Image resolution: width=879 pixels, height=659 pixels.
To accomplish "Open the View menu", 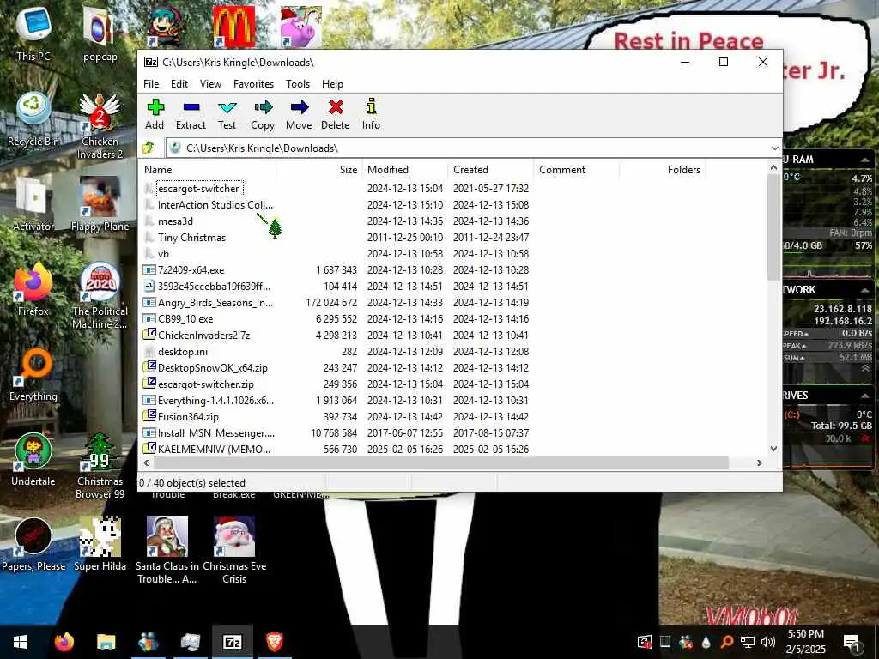I will [x=211, y=84].
